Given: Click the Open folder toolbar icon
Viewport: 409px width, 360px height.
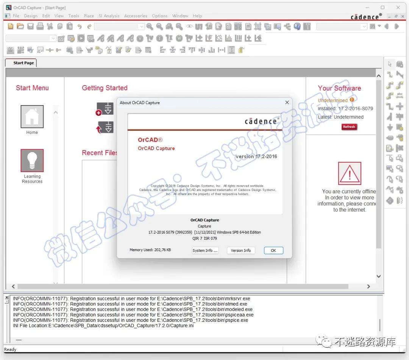Looking at the screenshot, I should click(20, 26).
